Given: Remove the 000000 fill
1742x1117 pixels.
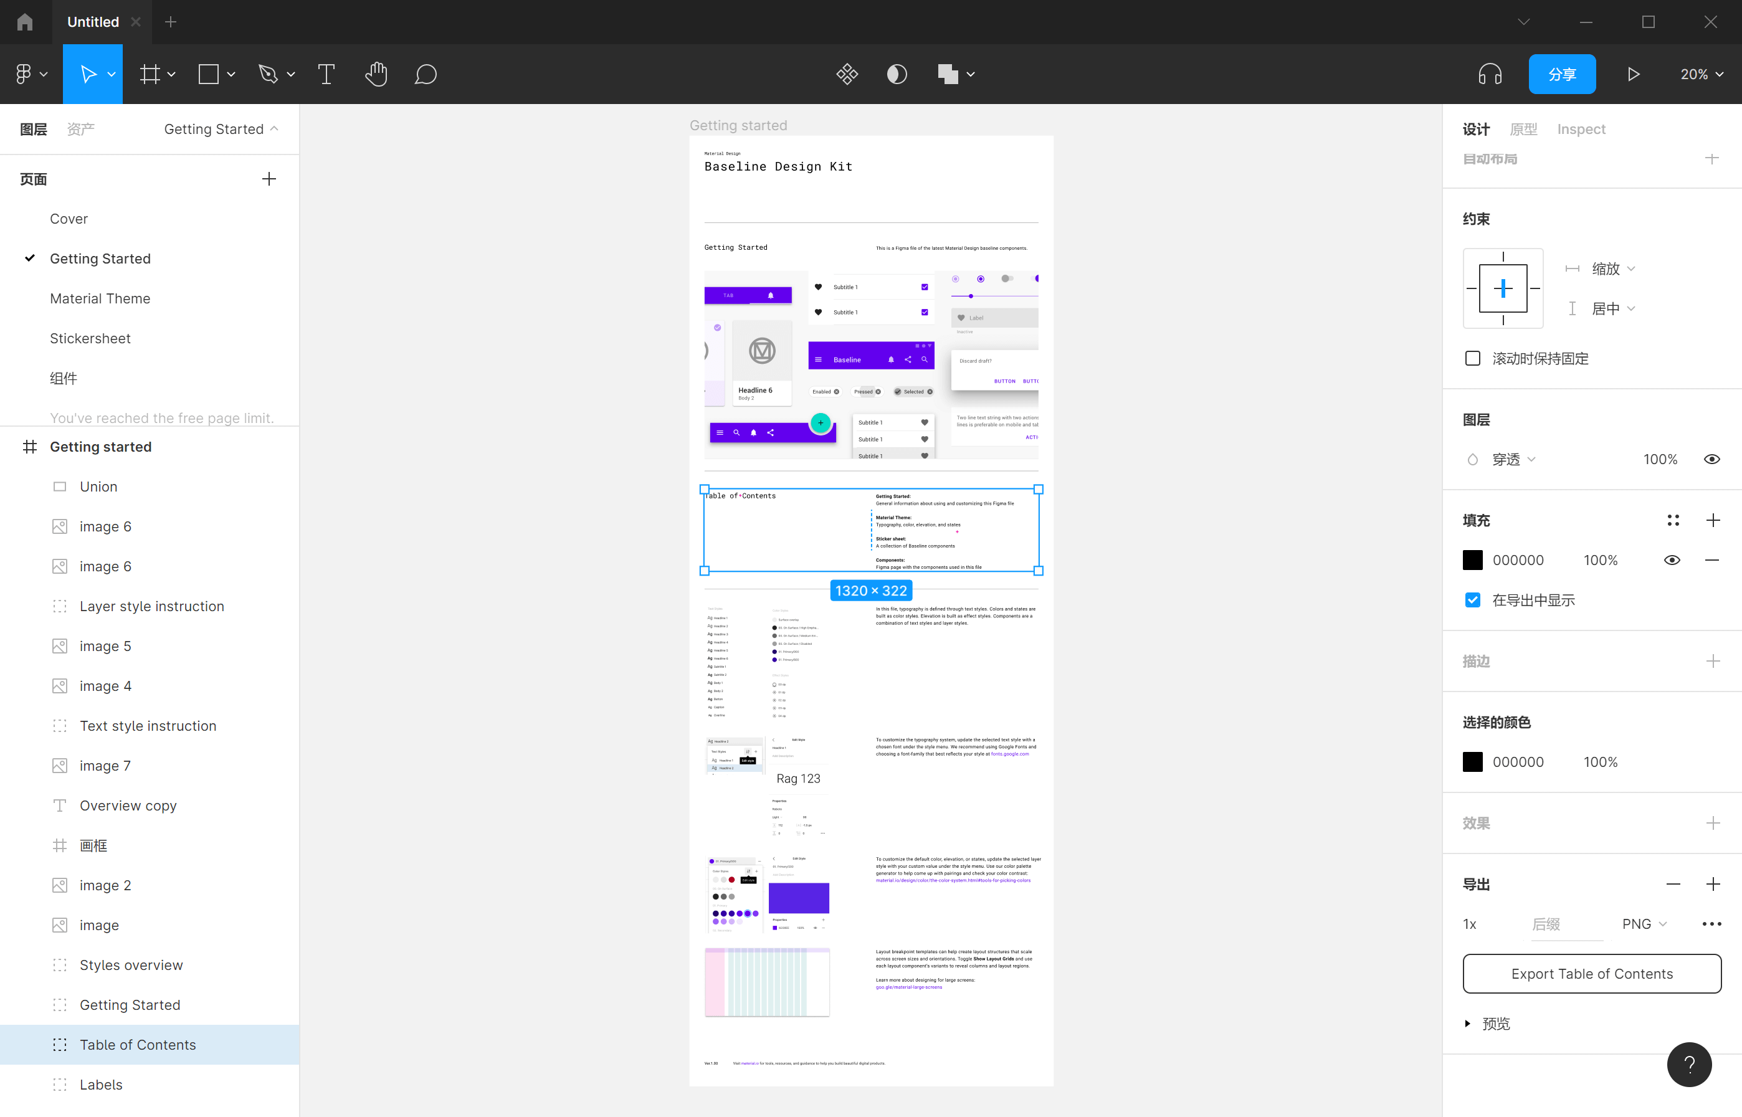Looking at the screenshot, I should [x=1712, y=560].
